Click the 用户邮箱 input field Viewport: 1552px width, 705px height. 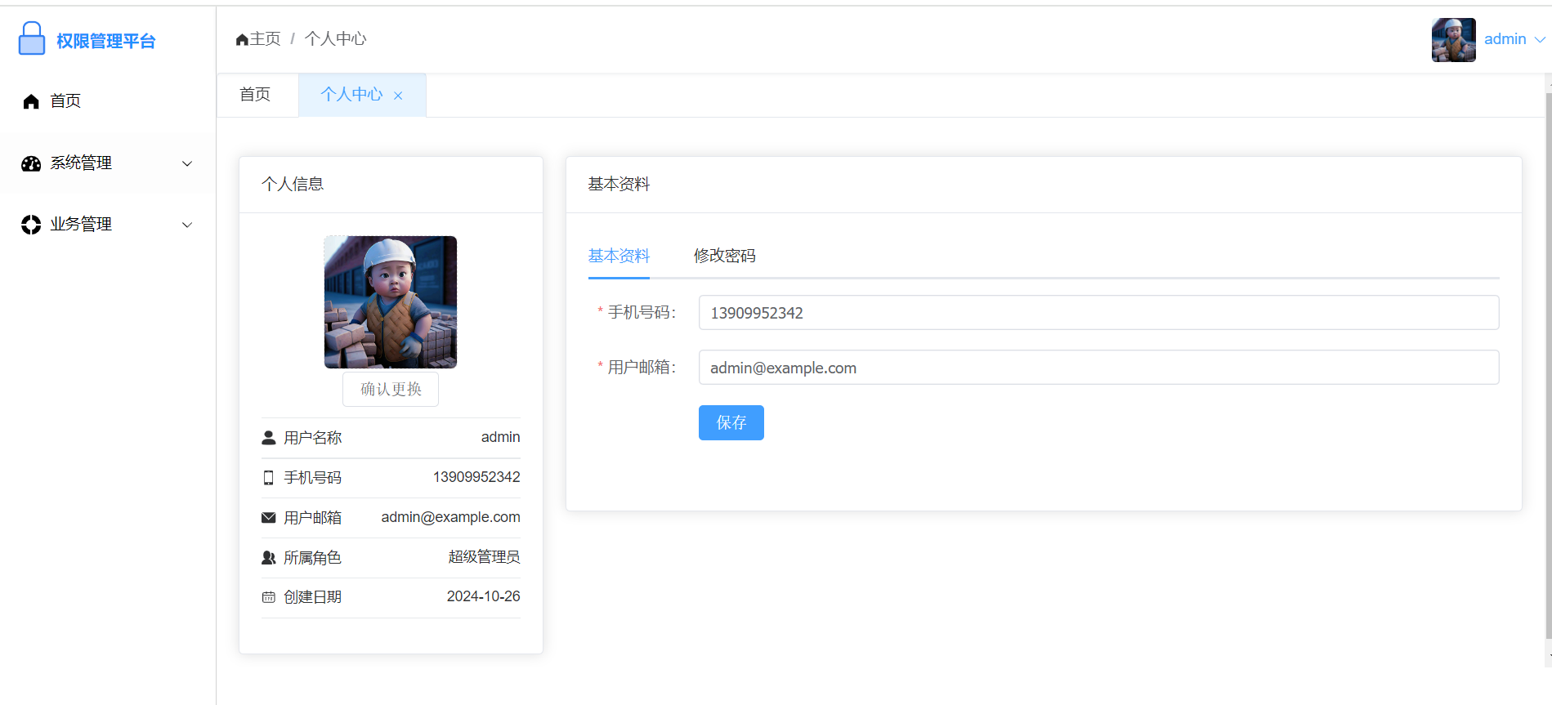(x=1098, y=368)
